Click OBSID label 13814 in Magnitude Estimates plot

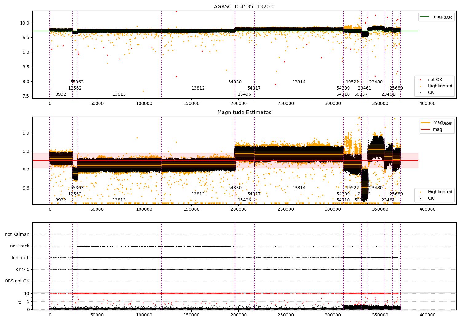coord(299,188)
